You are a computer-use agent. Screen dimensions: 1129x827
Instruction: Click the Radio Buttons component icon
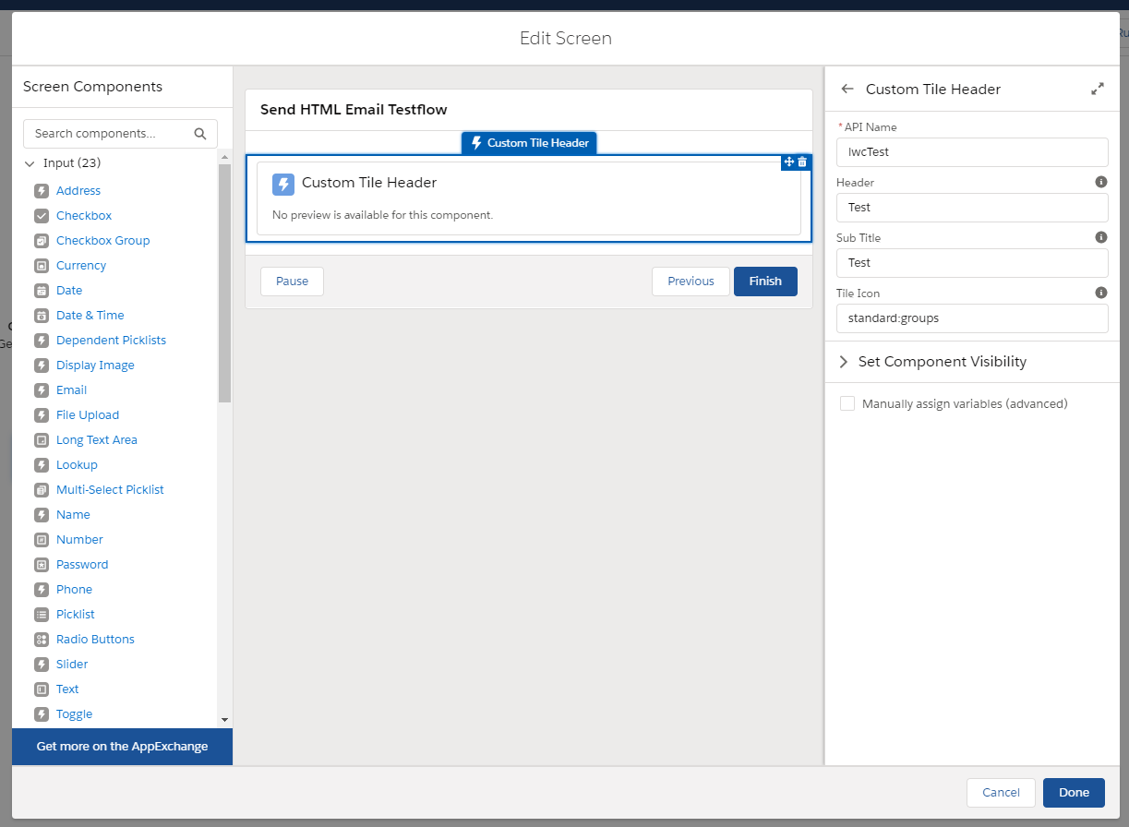pos(41,640)
